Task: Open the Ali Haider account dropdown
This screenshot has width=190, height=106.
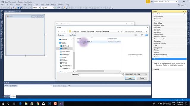Action: (182, 5)
